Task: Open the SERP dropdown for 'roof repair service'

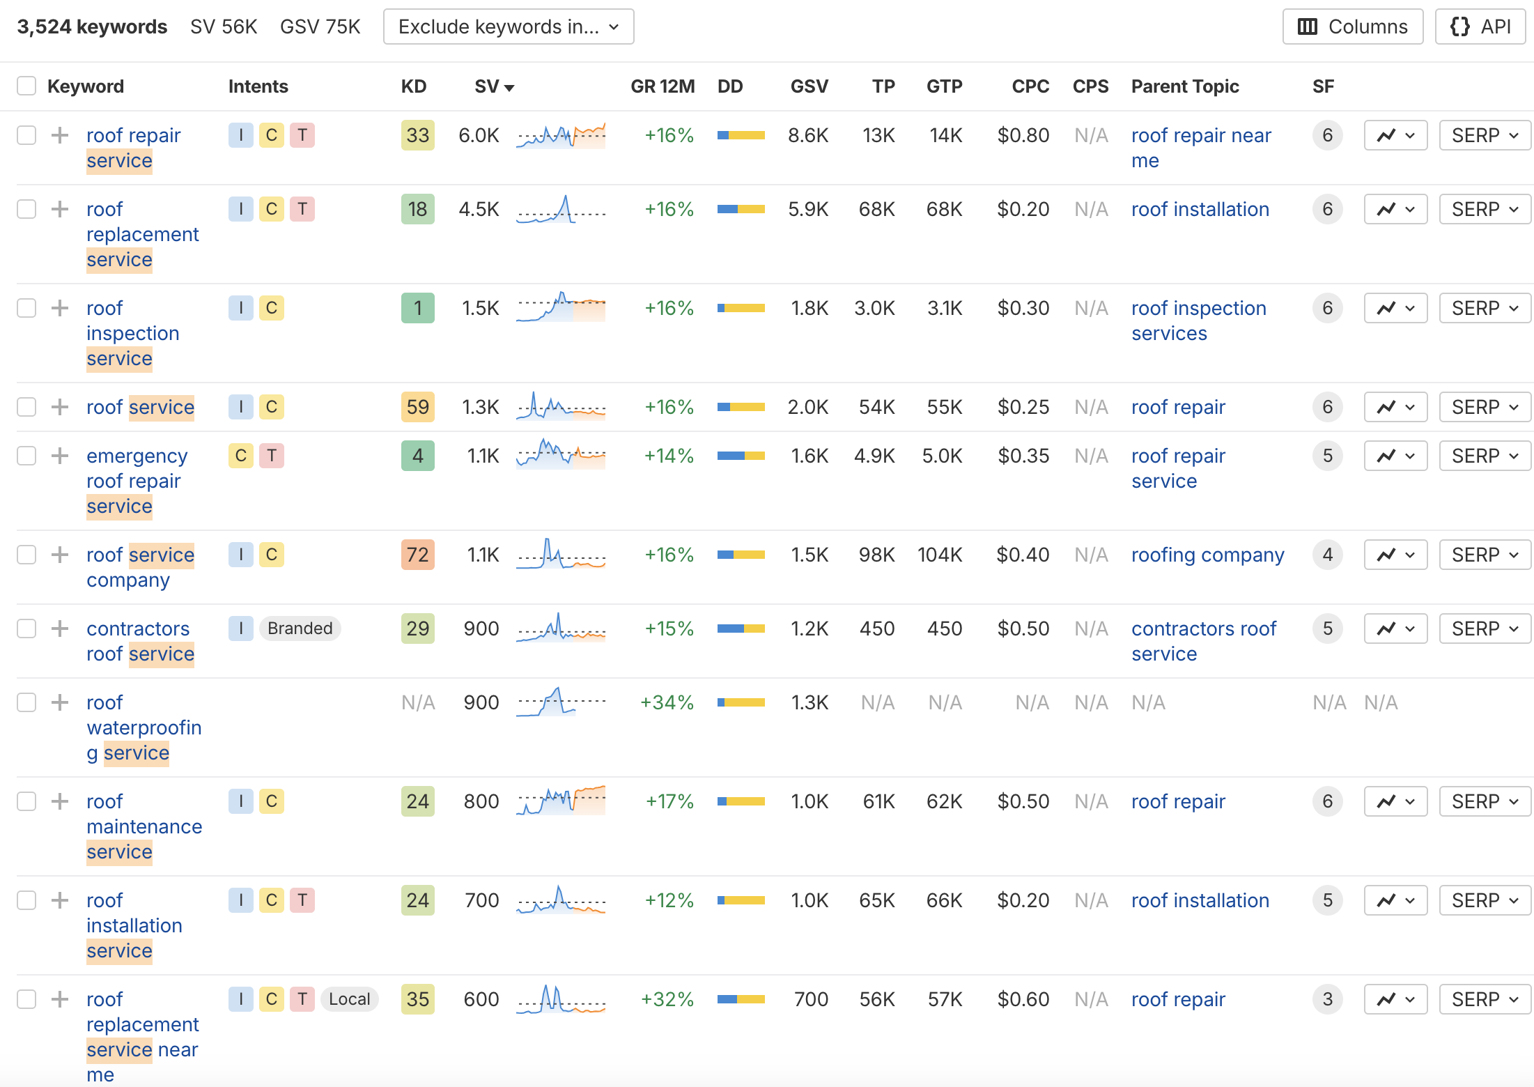Action: [1485, 135]
